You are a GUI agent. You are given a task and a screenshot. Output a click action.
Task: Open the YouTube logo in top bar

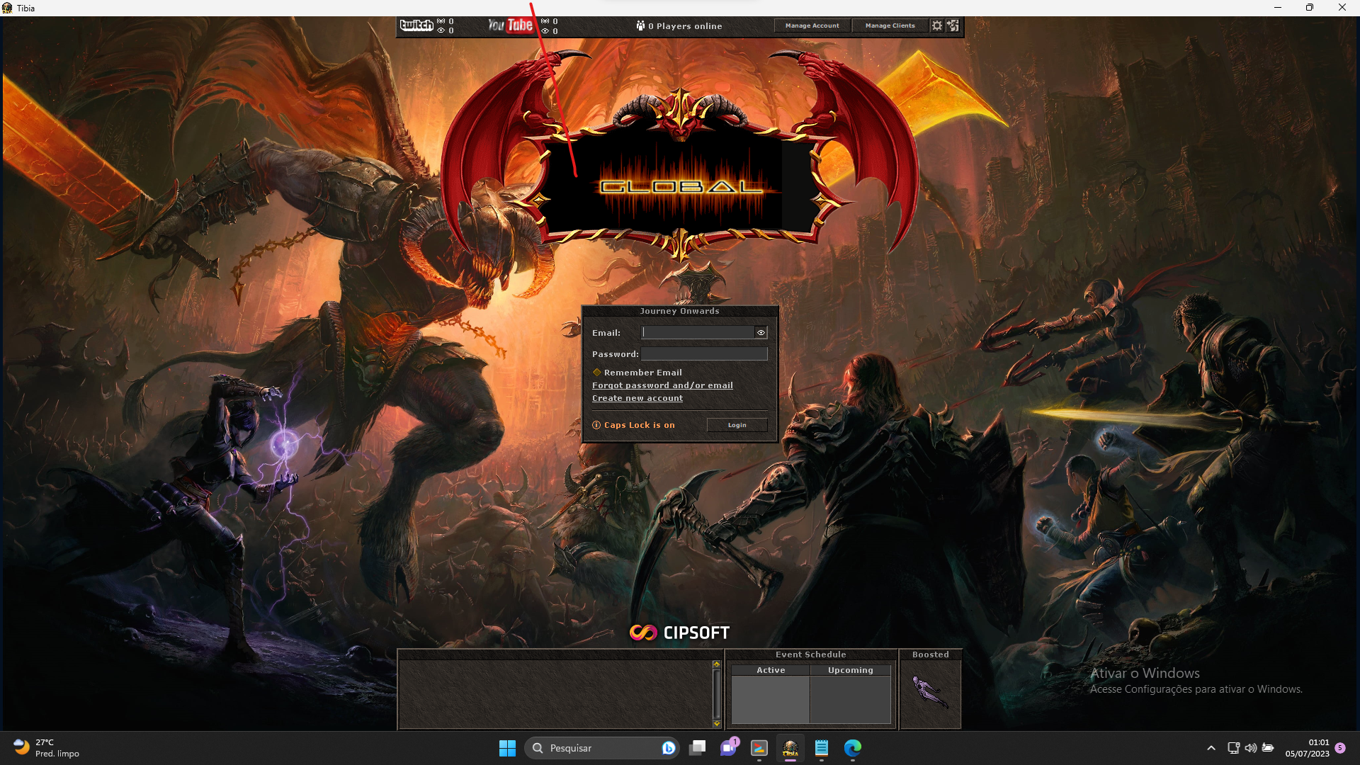point(510,25)
